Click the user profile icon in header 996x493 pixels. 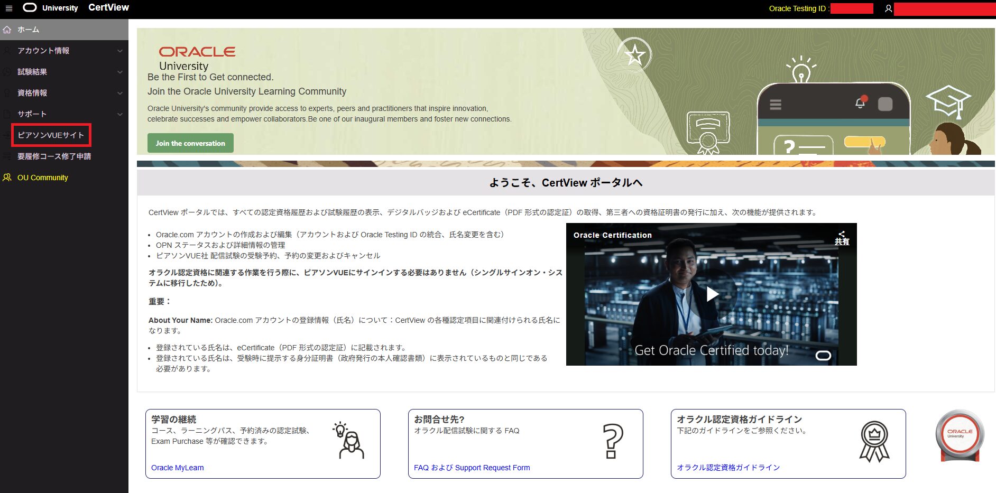(888, 8)
